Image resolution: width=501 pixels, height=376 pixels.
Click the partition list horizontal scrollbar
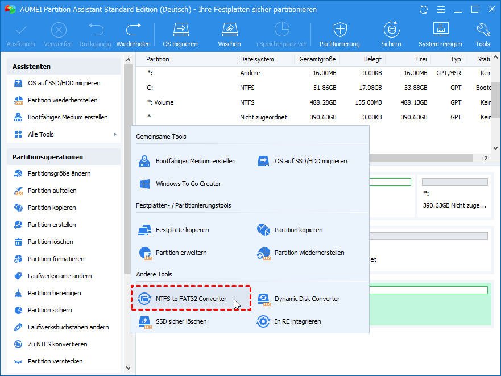[421, 158]
